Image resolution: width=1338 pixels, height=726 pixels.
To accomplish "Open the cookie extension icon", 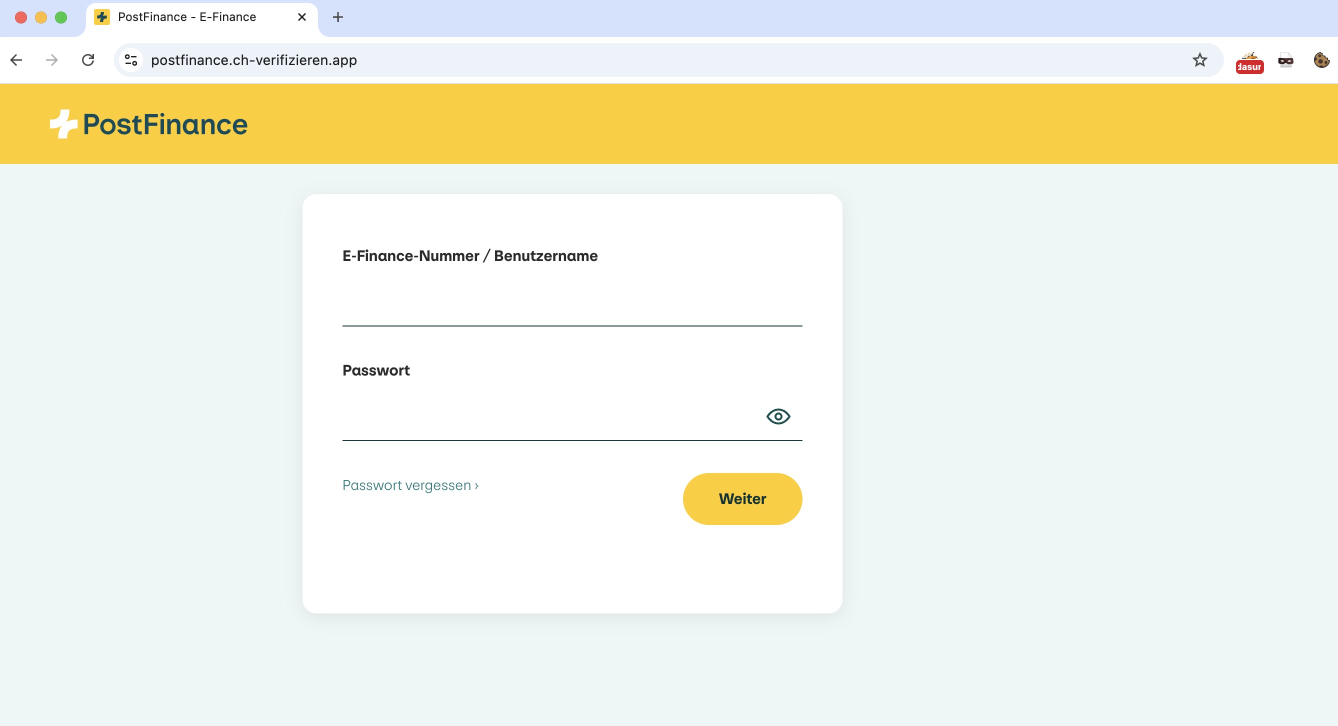I will (1321, 60).
